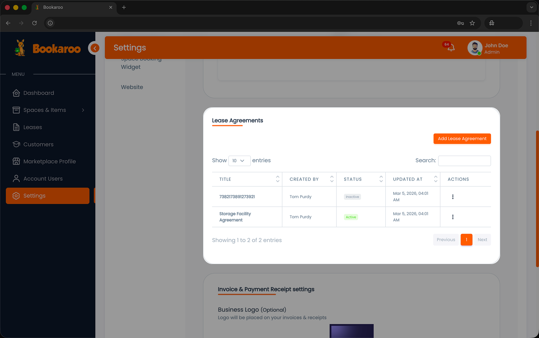This screenshot has width=539, height=338.
Task: Sort the table by Status column
Action: [x=381, y=179]
